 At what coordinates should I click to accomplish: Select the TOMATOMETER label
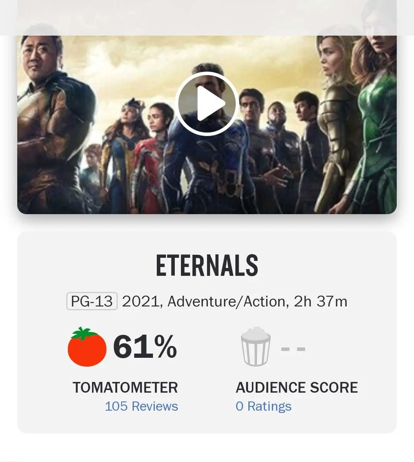click(125, 388)
